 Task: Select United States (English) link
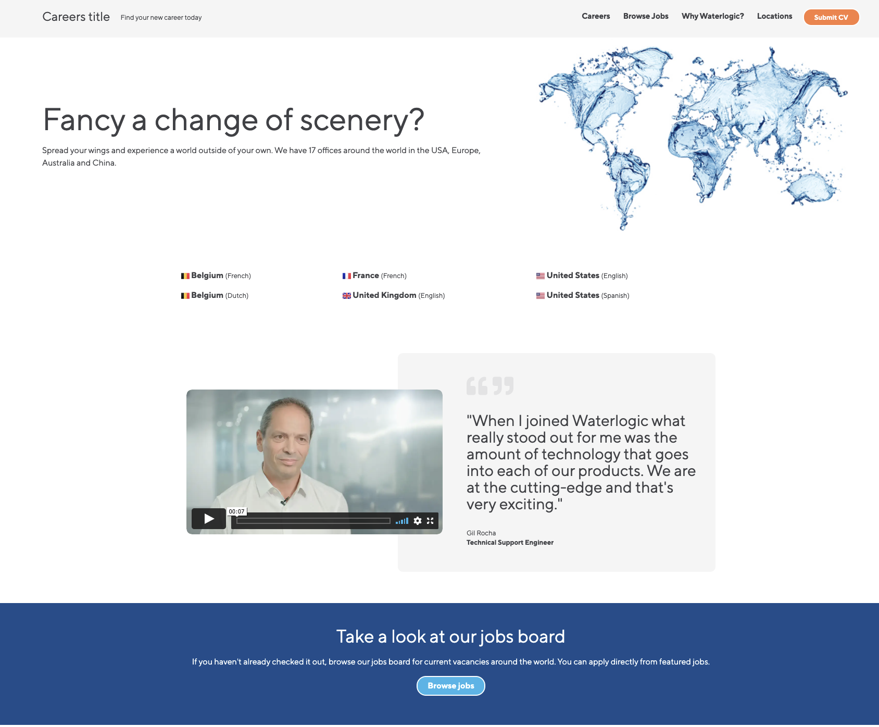coord(582,275)
